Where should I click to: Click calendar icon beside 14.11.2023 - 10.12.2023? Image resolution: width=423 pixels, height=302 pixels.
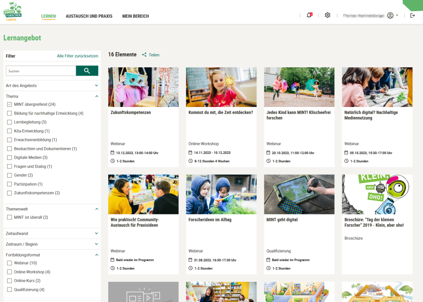coord(190,152)
